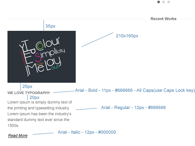
Task: Click the WE LOVE TYPOGRAPHY title
Action: coord(29,93)
